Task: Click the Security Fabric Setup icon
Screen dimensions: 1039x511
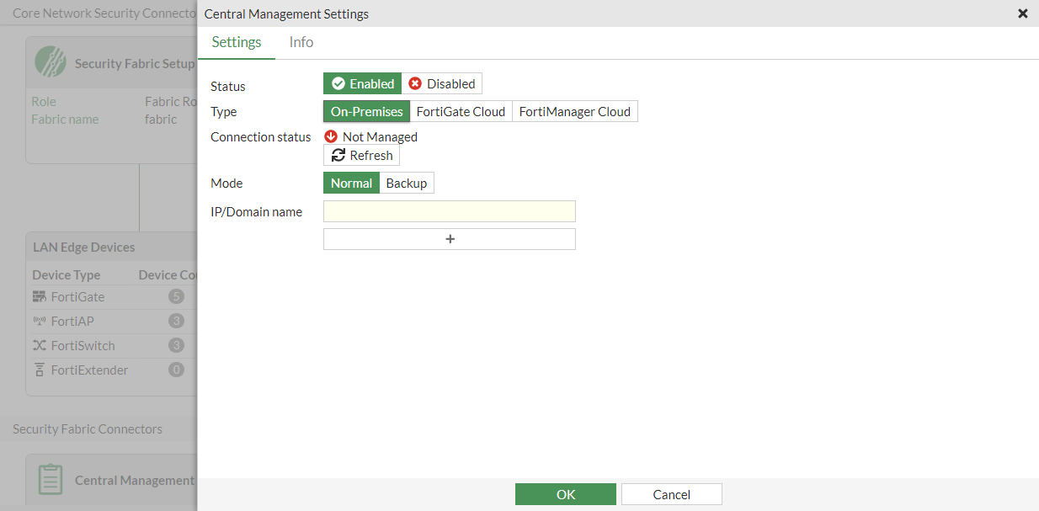Action: 51,61
